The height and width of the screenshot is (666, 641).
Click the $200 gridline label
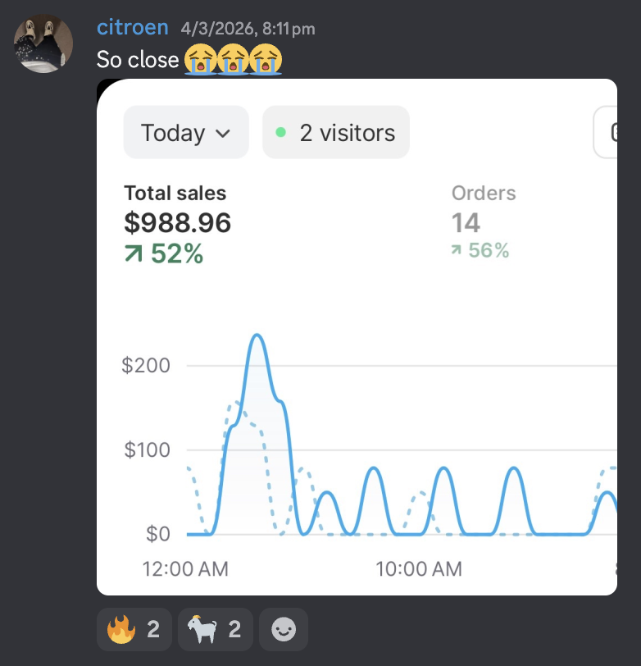click(x=146, y=365)
